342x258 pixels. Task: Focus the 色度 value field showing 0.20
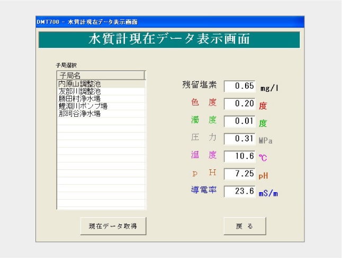coord(240,104)
